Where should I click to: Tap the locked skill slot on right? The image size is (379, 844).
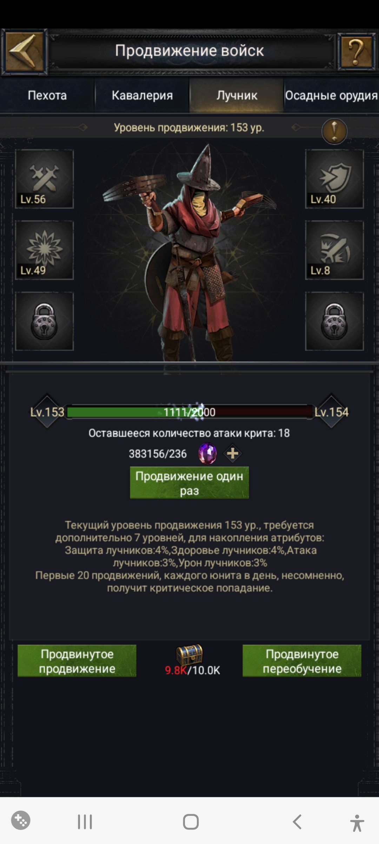tap(334, 321)
